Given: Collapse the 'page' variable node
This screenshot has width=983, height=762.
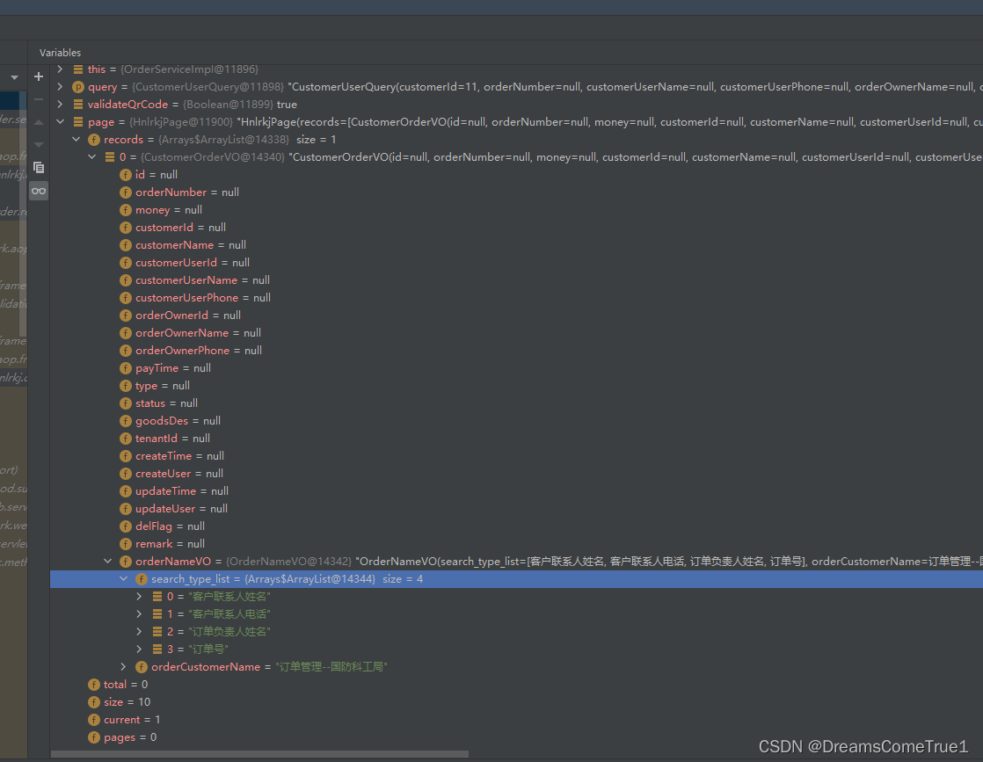Looking at the screenshot, I should click(60, 121).
